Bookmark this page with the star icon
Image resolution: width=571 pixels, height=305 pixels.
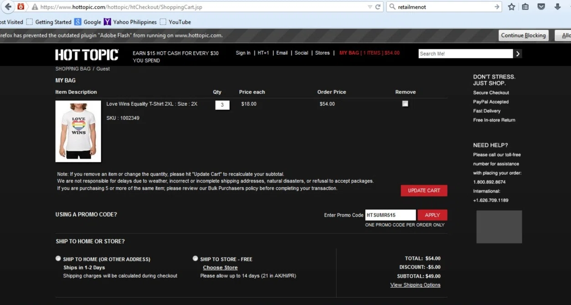coord(512,7)
